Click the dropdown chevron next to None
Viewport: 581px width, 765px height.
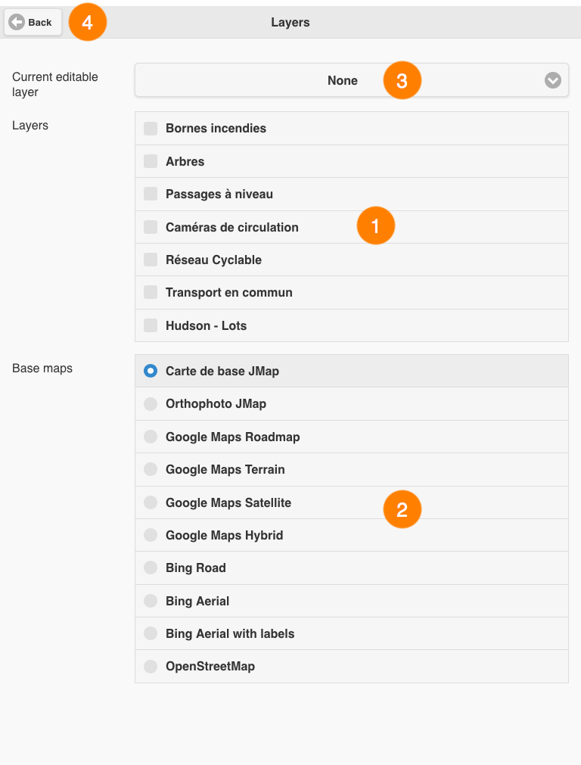(x=553, y=80)
